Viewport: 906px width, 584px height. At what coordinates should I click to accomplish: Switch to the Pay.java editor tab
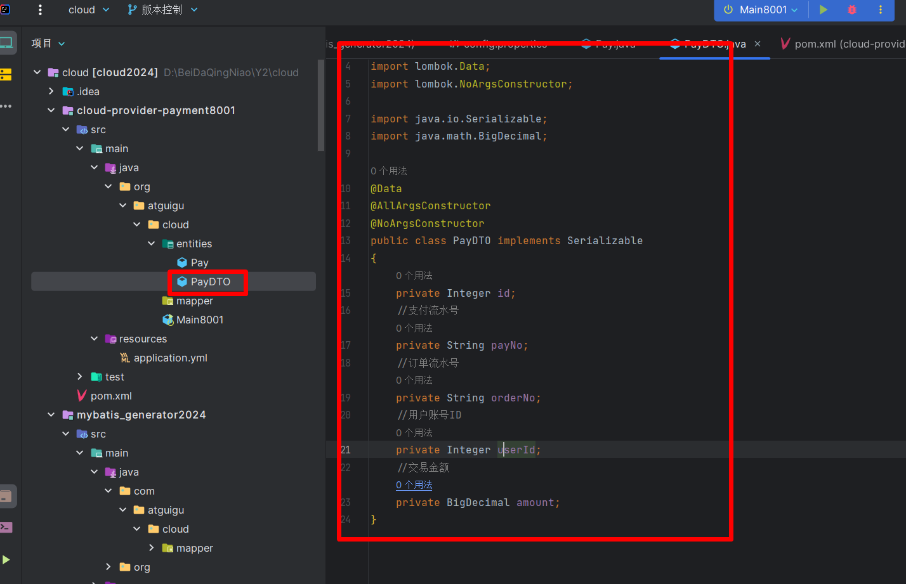click(608, 44)
